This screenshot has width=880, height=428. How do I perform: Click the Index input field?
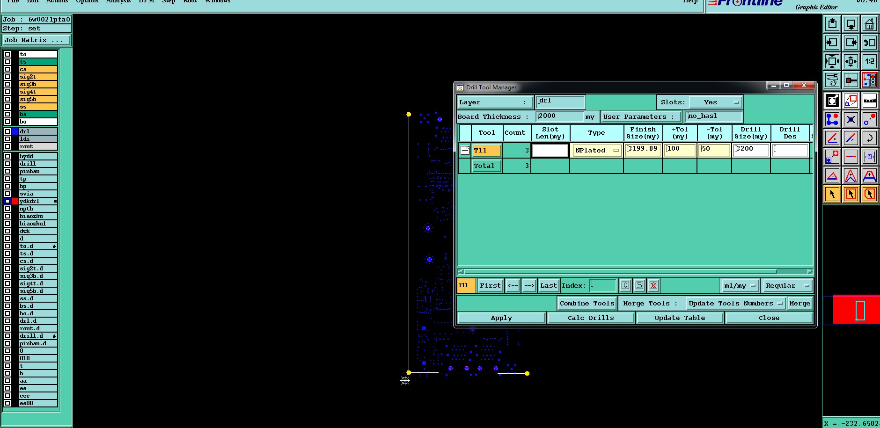[602, 285]
